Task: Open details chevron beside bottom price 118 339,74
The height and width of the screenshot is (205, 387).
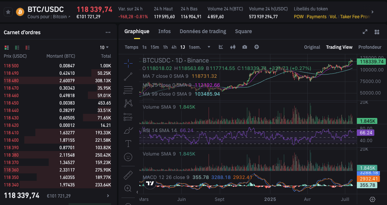Action: point(108,196)
